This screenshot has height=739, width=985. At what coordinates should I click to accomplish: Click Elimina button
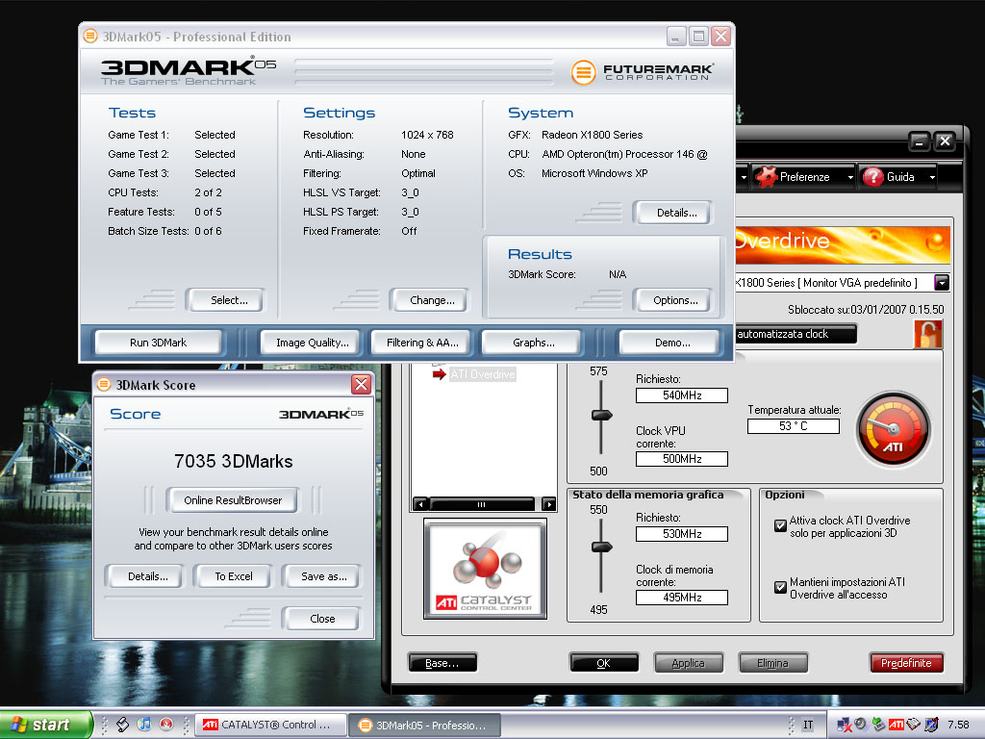coord(772,663)
